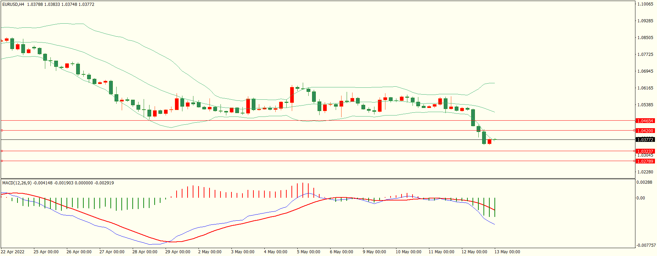Click the MACD scale value 0.00288
The image size is (657, 256).
click(644, 182)
